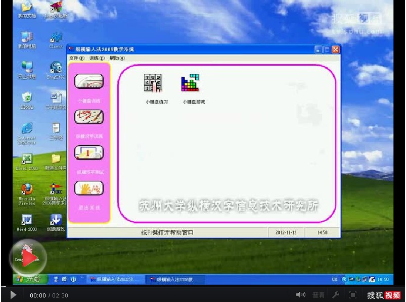Screen dimensions: 406x302
Task: Click the 词语游戏 desktop shortcut
Action: 56,222
